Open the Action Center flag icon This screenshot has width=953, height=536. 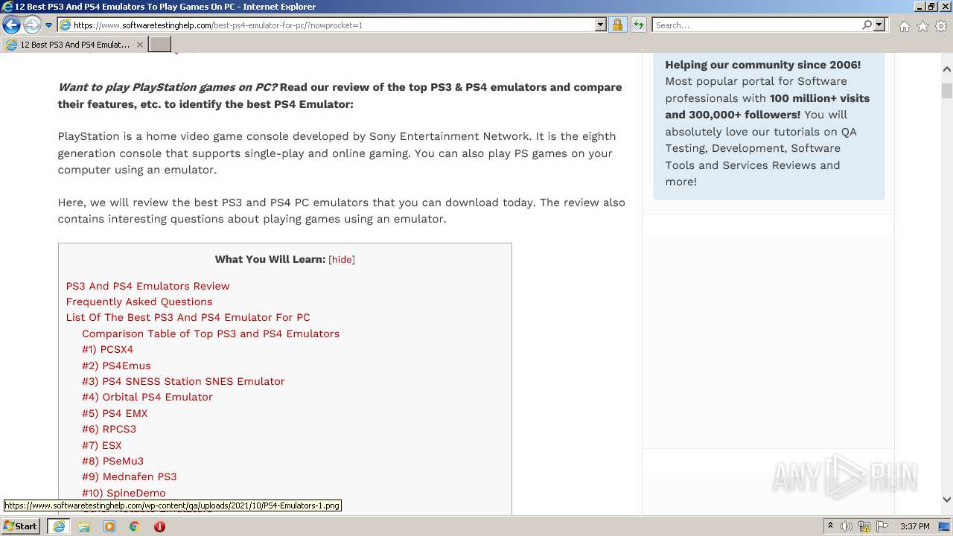[882, 526]
